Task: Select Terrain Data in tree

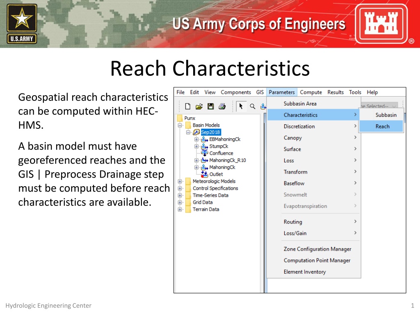Action: point(206,209)
